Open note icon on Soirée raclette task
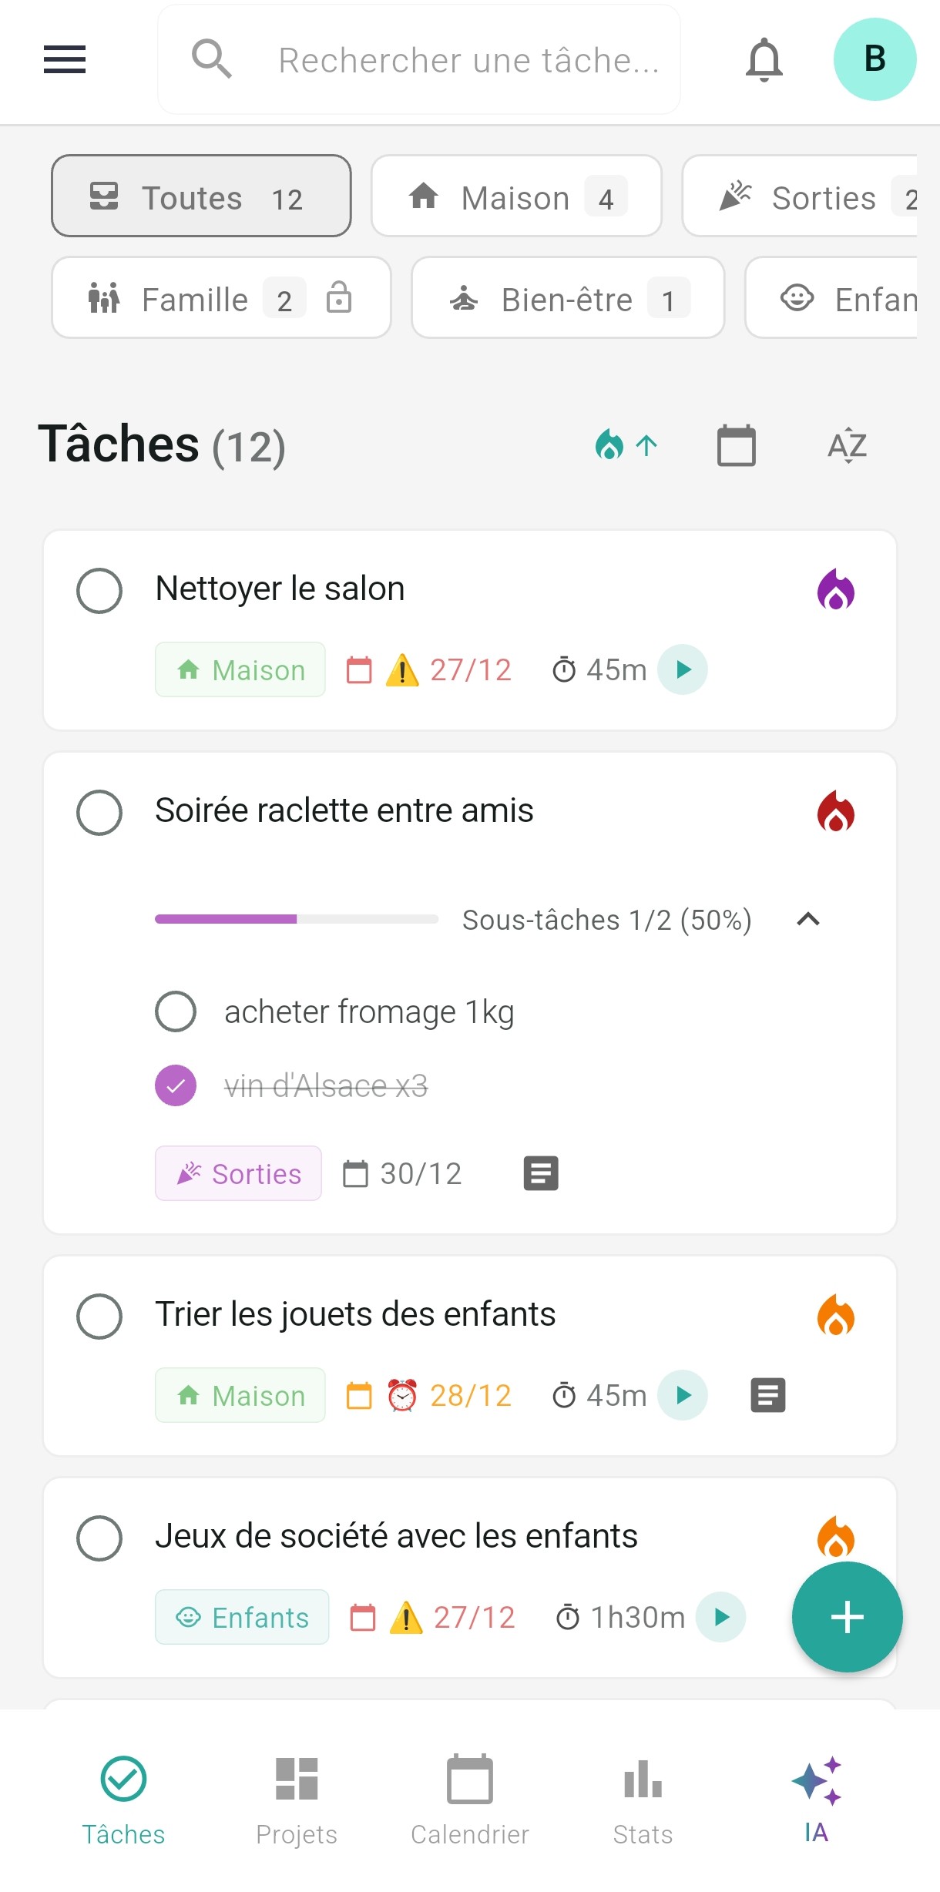The width and height of the screenshot is (940, 1892). pos(541,1173)
